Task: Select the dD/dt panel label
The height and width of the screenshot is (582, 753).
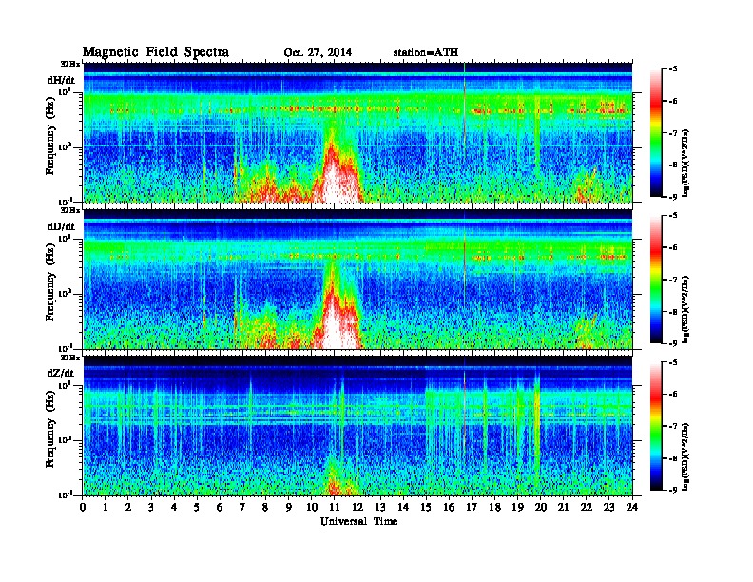Action: coord(61,226)
